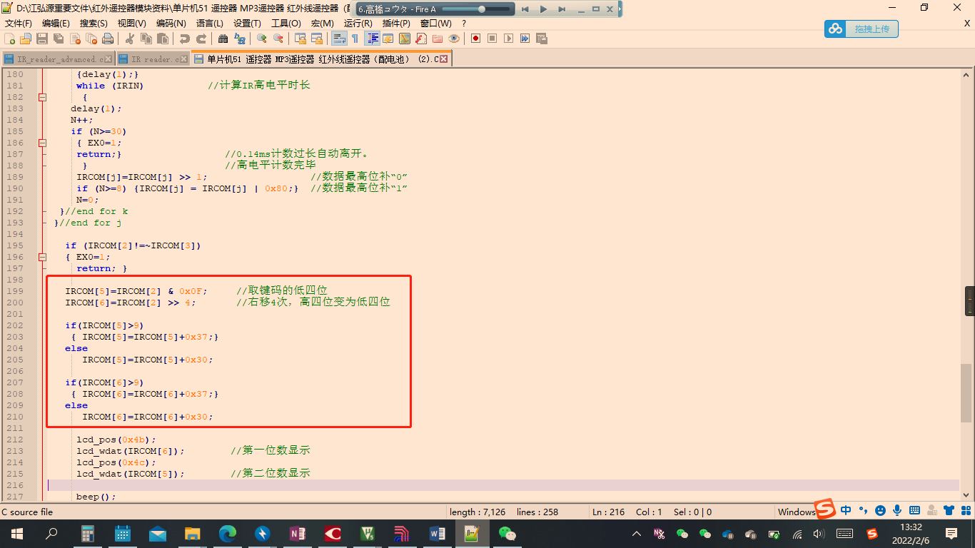Image resolution: width=975 pixels, height=548 pixels.
Task: Activate Sogou voice input microphone
Action: click(897, 510)
